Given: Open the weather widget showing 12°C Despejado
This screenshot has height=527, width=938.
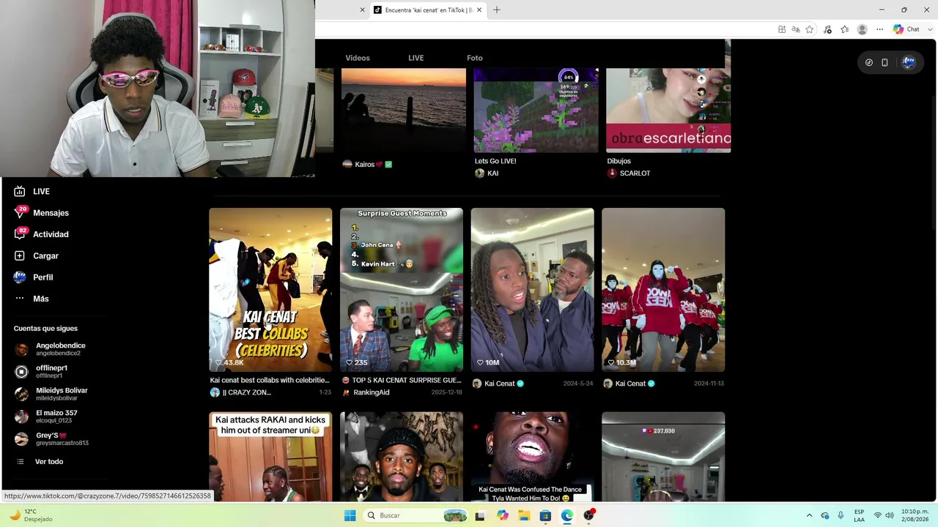Looking at the screenshot, I should pos(31,515).
